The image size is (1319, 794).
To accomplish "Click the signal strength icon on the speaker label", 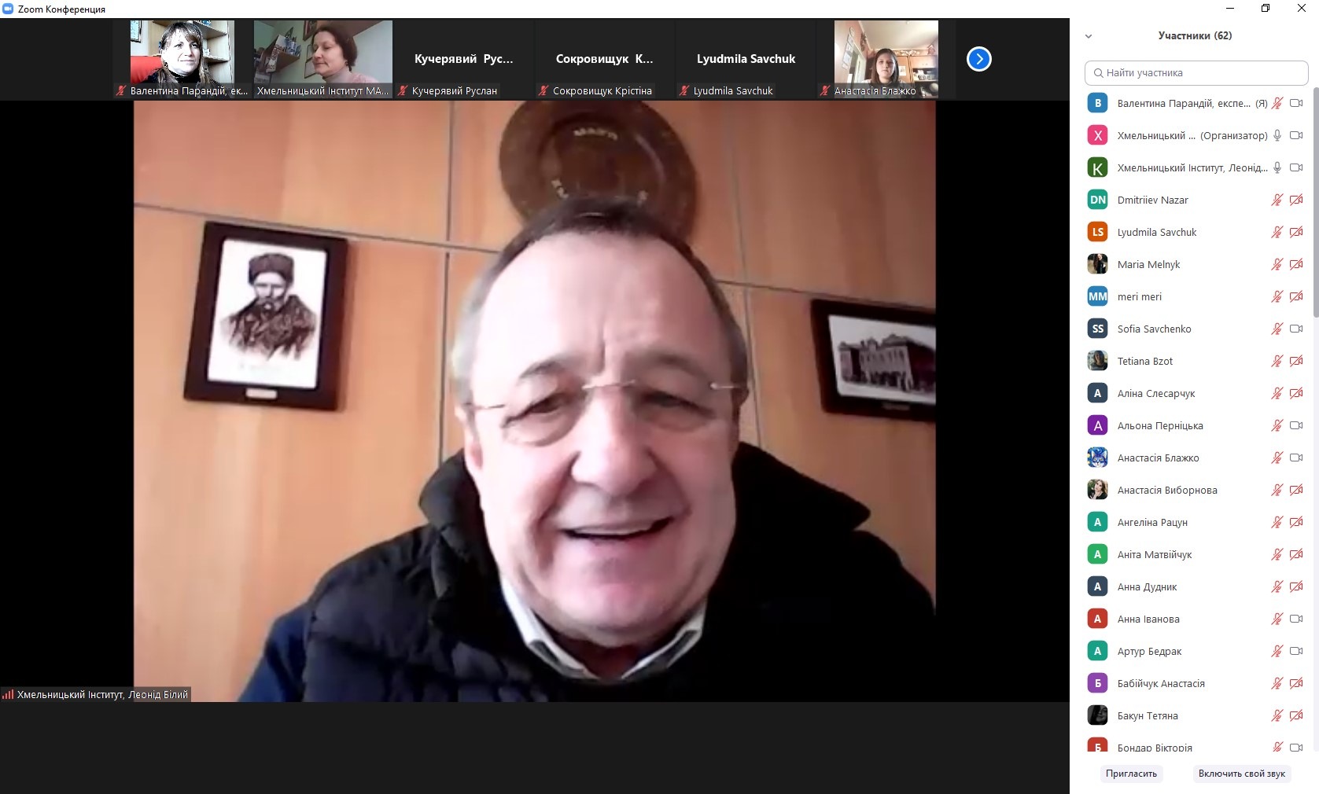I will pyautogui.click(x=8, y=694).
